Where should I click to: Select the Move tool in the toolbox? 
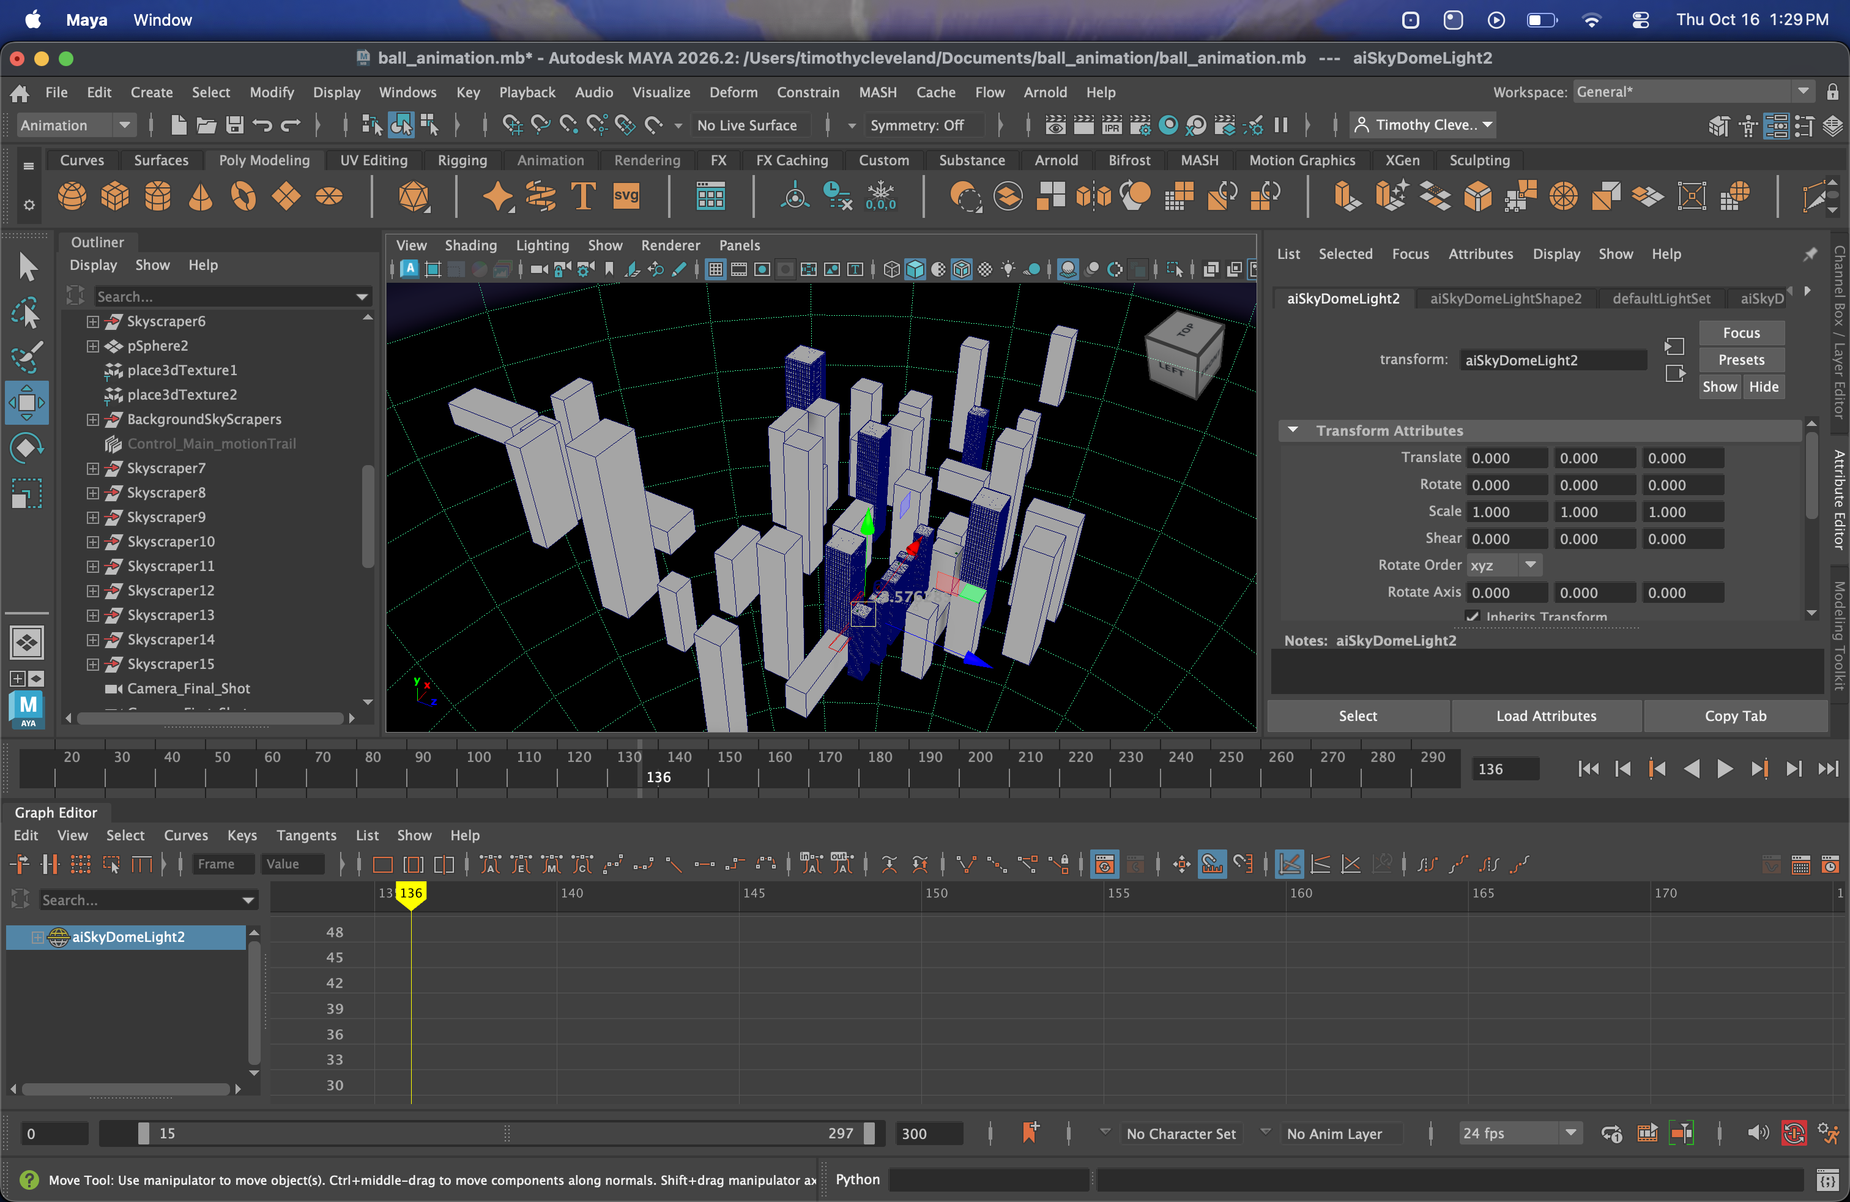26,403
